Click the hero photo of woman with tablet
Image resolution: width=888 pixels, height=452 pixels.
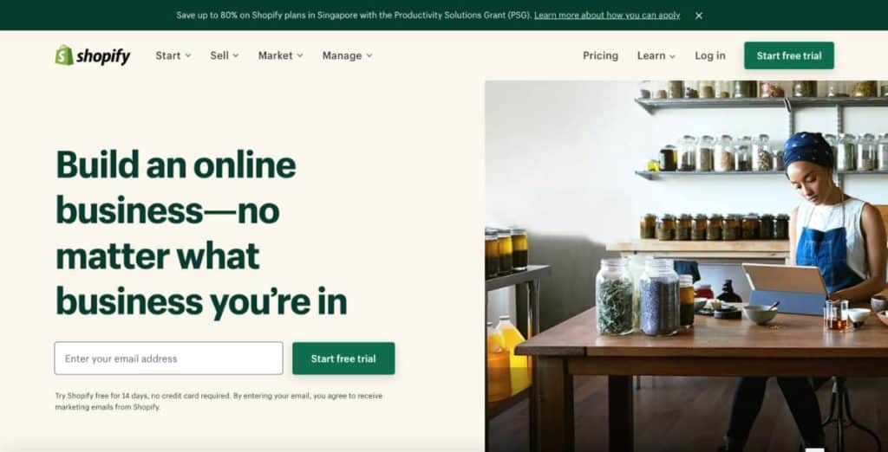pyautogui.click(x=687, y=266)
